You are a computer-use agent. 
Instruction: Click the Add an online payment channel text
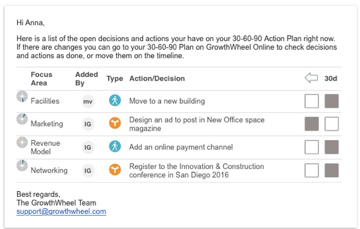(181, 147)
